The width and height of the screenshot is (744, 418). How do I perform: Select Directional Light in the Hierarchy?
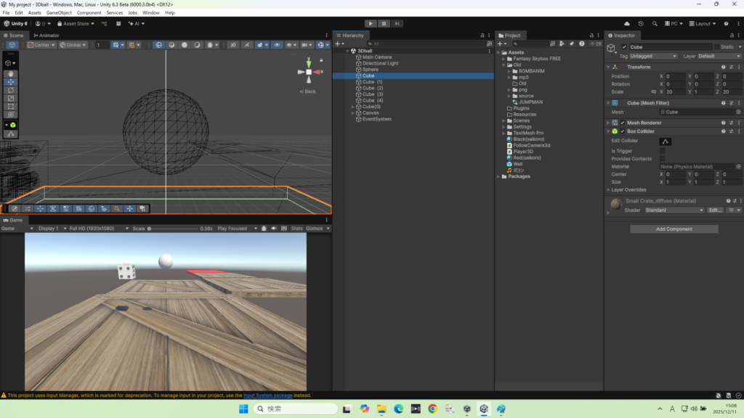tap(380, 63)
